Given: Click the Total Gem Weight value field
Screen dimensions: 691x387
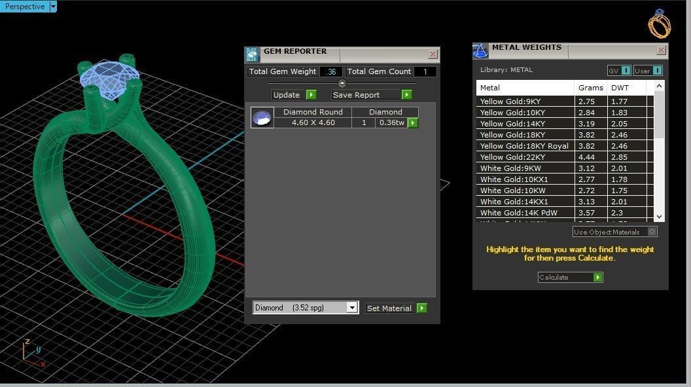Looking at the screenshot, I should coord(331,71).
